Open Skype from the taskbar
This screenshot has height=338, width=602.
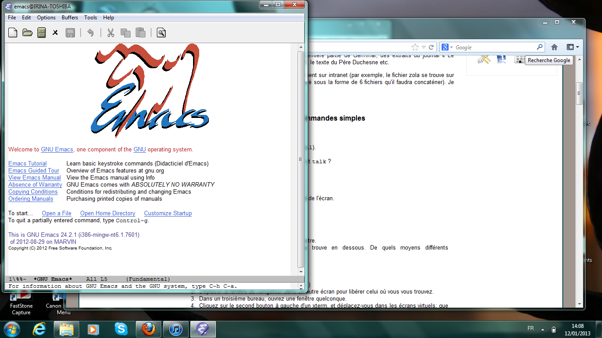pos(120,329)
